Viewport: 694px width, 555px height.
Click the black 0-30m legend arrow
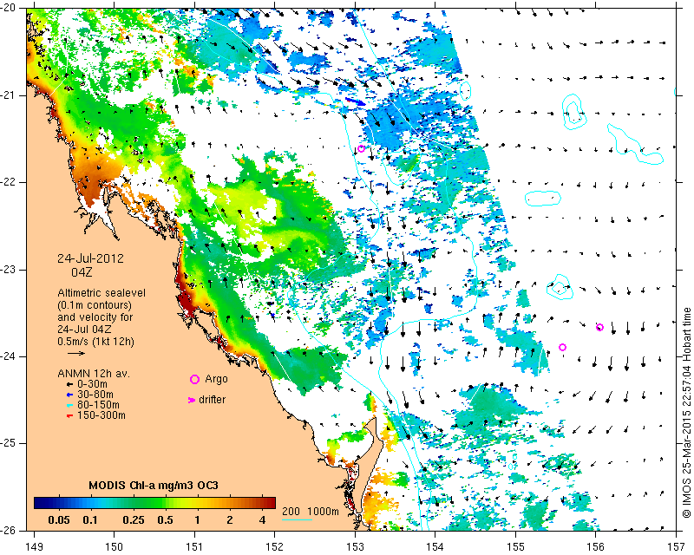pos(69,385)
